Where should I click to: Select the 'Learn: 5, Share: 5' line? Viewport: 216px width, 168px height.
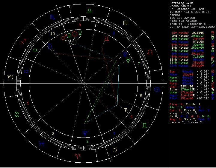(186, 122)
